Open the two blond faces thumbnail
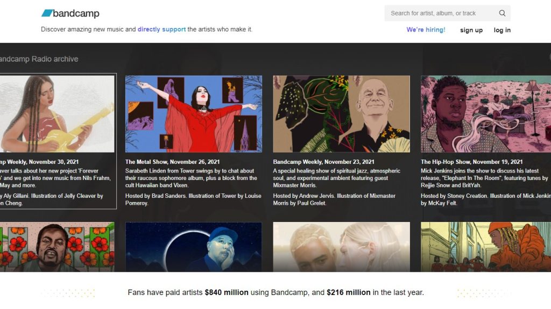 tap(341, 247)
